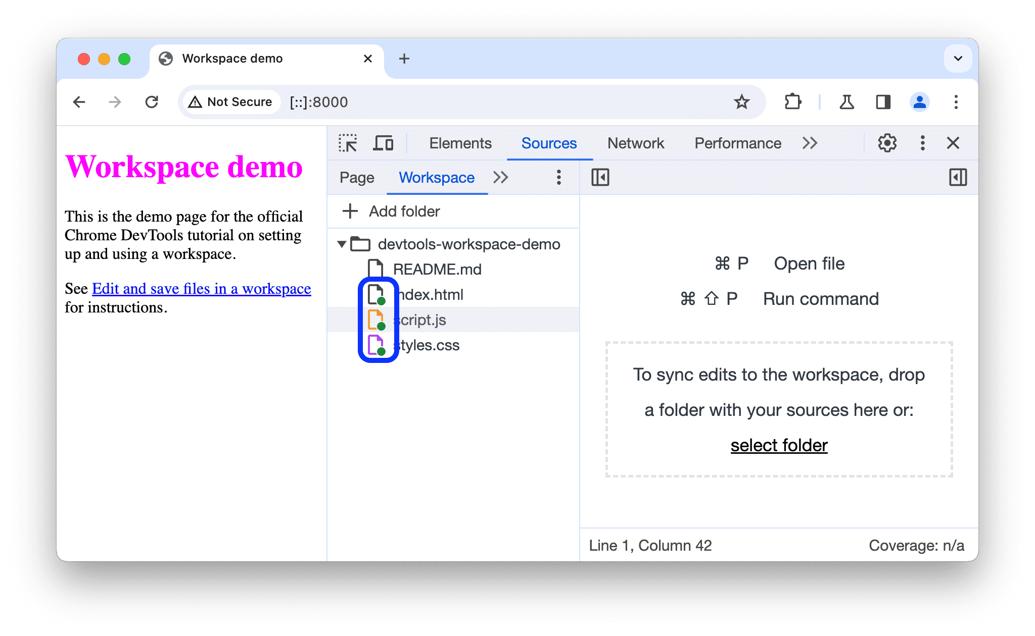Image resolution: width=1035 pixels, height=636 pixels.
Task: Switch to the Network panel tab
Action: (635, 143)
